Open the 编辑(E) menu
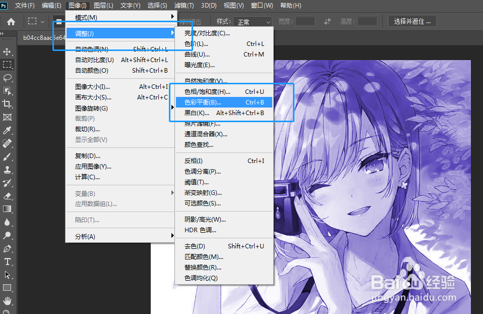The width and height of the screenshot is (483, 314). pos(51,6)
